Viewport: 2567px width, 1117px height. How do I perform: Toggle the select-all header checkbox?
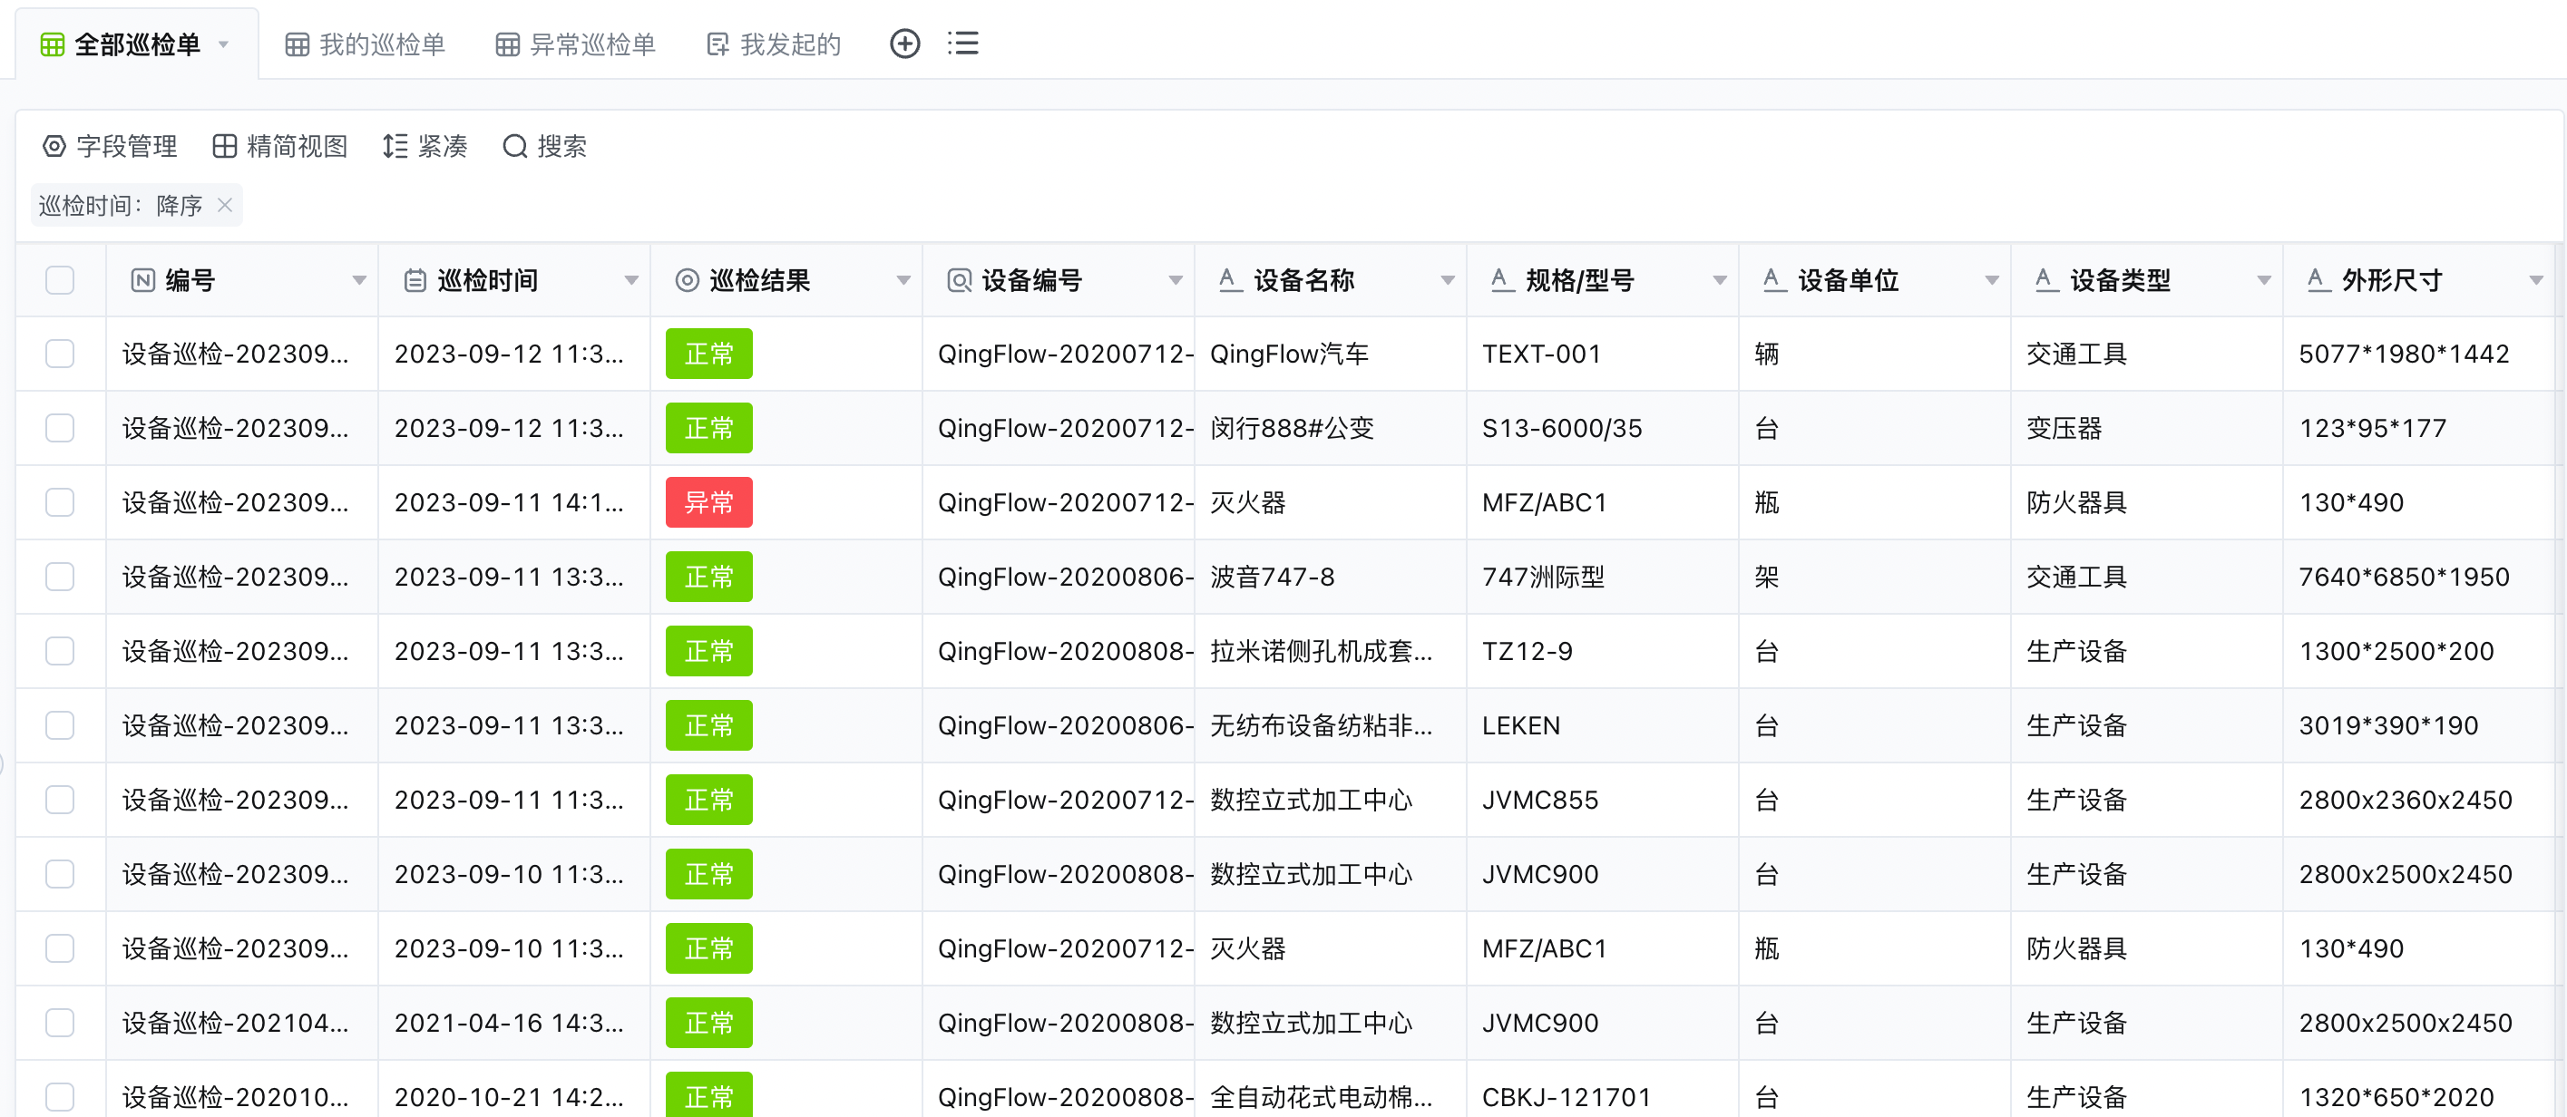(x=60, y=281)
